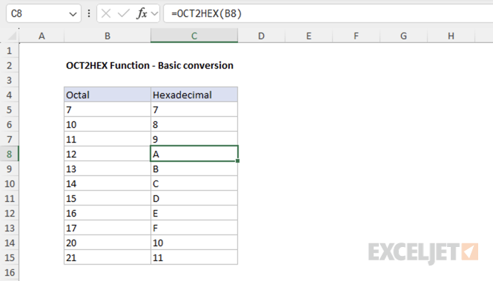The width and height of the screenshot is (493, 281).
Task: Select row 5 header
Action: [9, 109]
